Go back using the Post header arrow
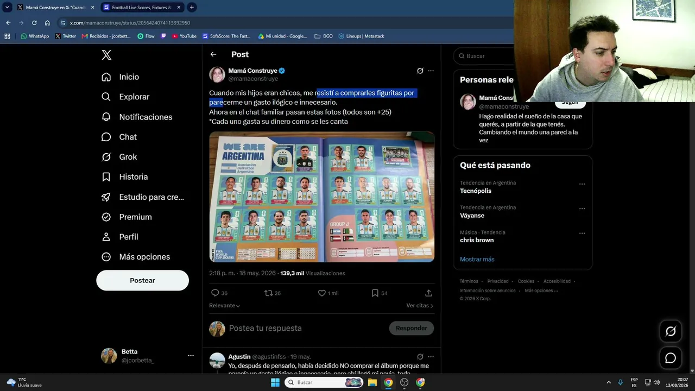Image resolution: width=695 pixels, height=391 pixels. point(213,54)
